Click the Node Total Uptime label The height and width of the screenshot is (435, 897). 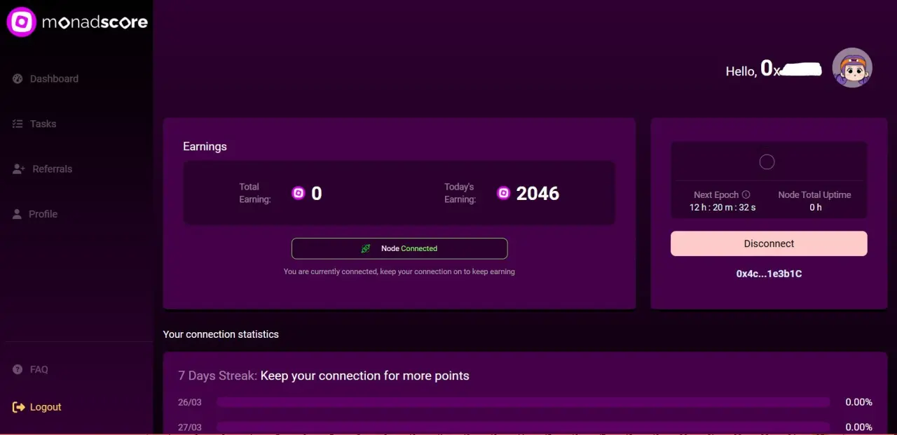point(814,195)
